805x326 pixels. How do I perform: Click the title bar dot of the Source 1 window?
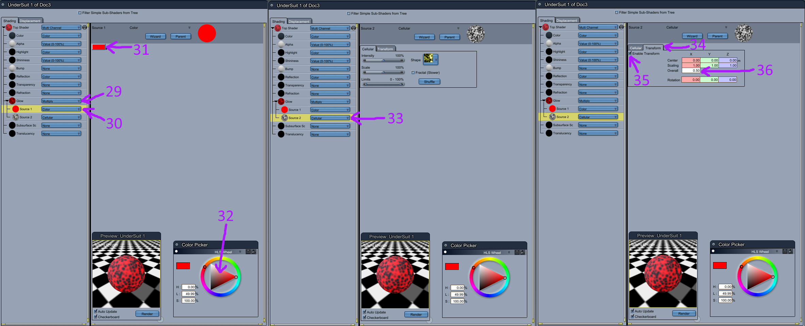pos(3,5)
